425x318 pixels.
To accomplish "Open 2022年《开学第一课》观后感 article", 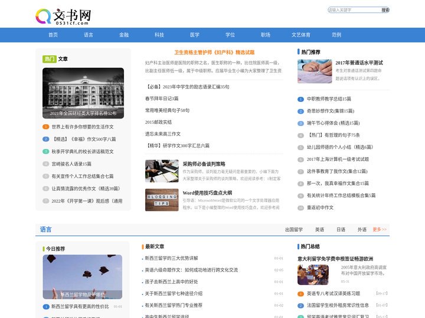I will coord(87,201).
